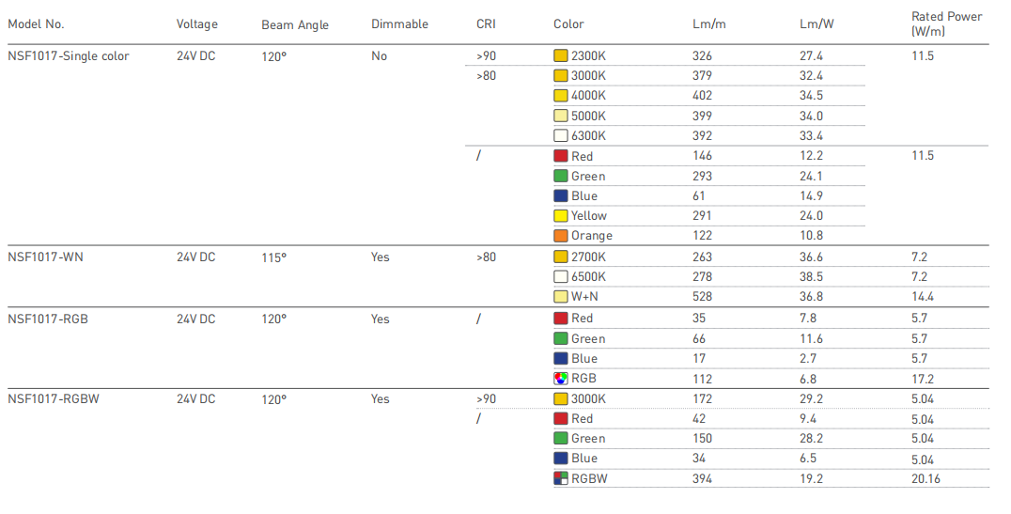Click the W+N pale yellow swatch
Screen dimensions: 1011x514
pos(560,297)
